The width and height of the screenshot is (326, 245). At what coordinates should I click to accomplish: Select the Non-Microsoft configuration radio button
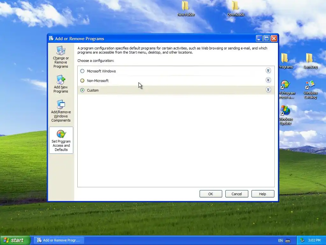point(82,81)
